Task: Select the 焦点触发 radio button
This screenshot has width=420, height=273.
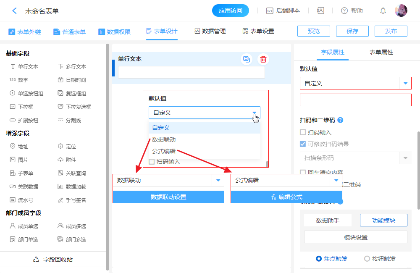Action: (x=318, y=259)
